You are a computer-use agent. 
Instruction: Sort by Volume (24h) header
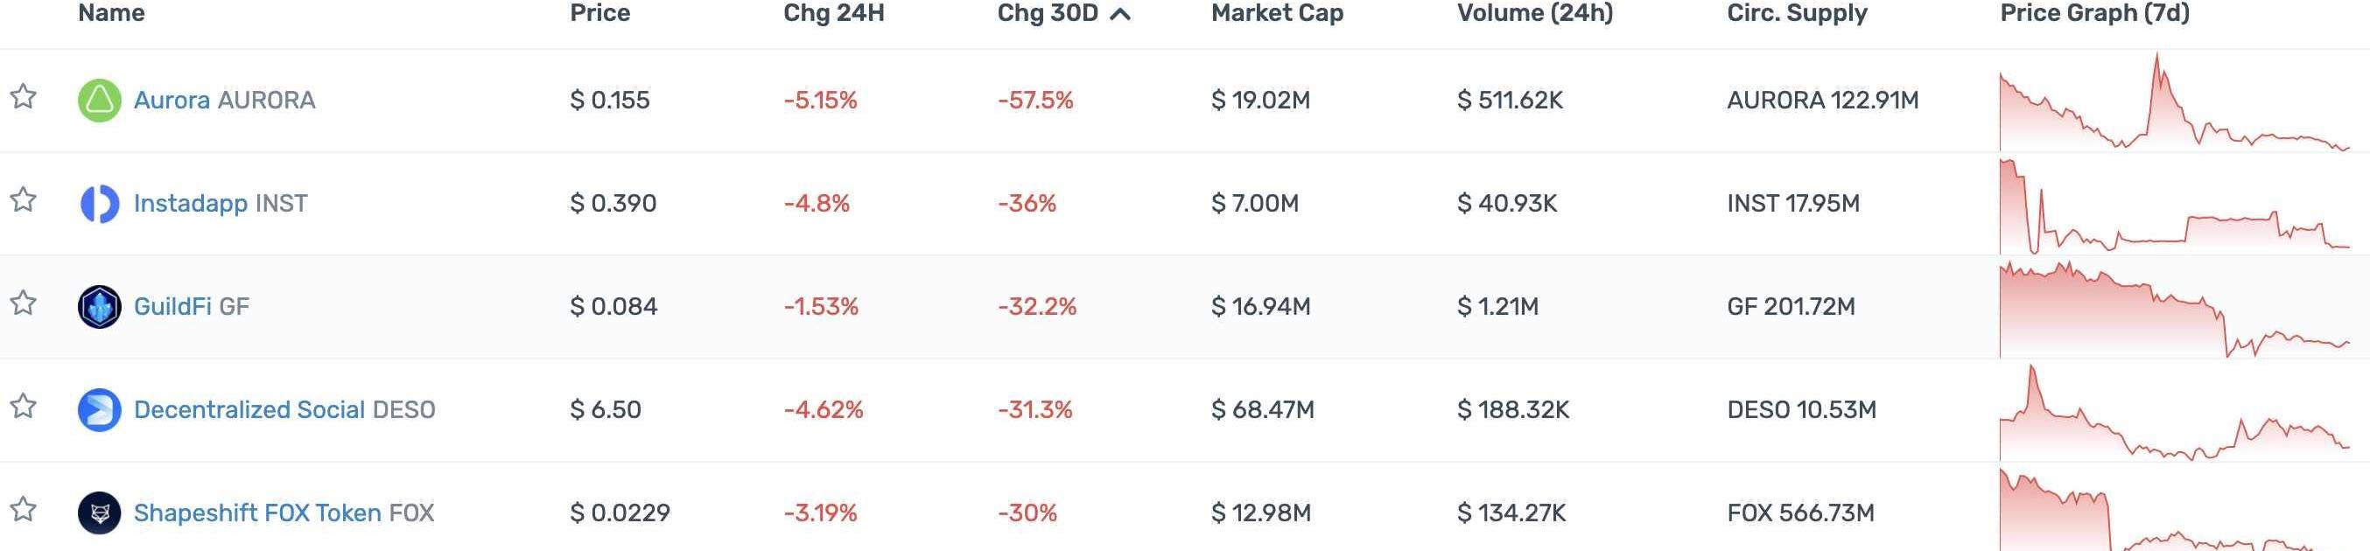(1533, 13)
